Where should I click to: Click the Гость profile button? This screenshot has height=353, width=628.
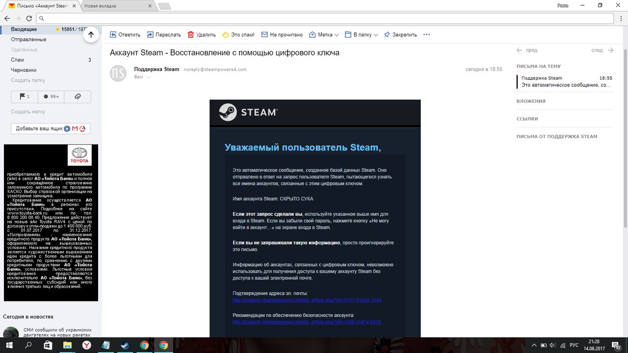pyautogui.click(x=563, y=5)
